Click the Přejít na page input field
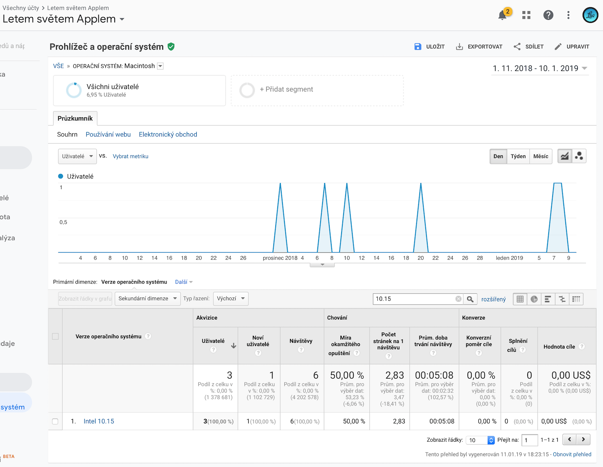The image size is (603, 467). click(529, 440)
